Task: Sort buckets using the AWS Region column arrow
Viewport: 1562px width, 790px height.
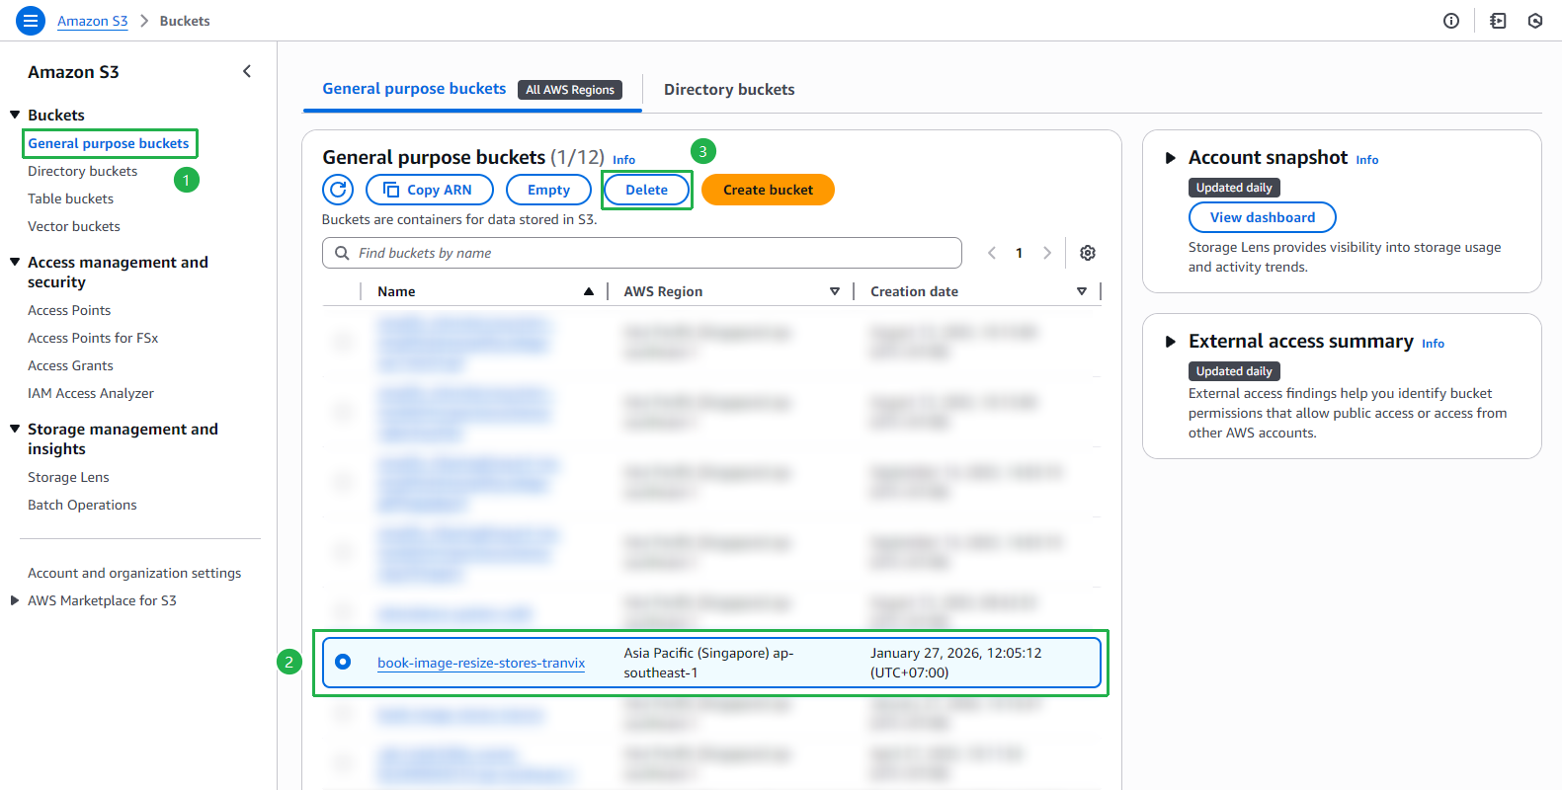Action: 835,291
